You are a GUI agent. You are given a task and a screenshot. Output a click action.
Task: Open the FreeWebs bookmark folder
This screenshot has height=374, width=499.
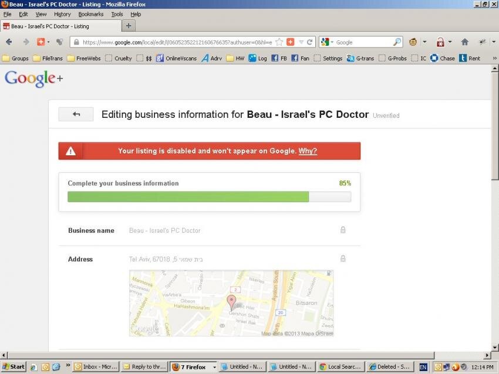click(x=84, y=59)
